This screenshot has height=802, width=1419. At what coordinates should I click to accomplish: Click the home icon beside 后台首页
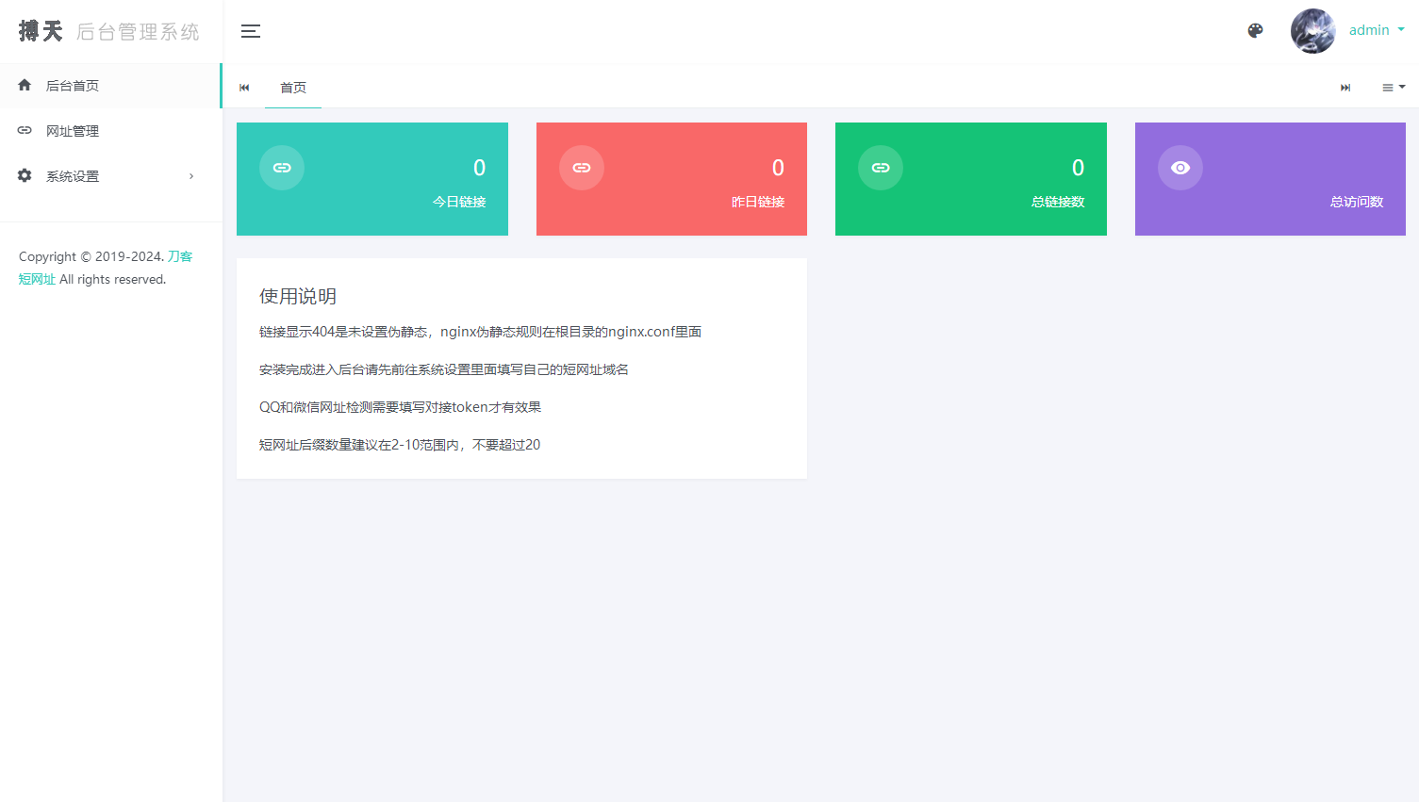pos(24,85)
